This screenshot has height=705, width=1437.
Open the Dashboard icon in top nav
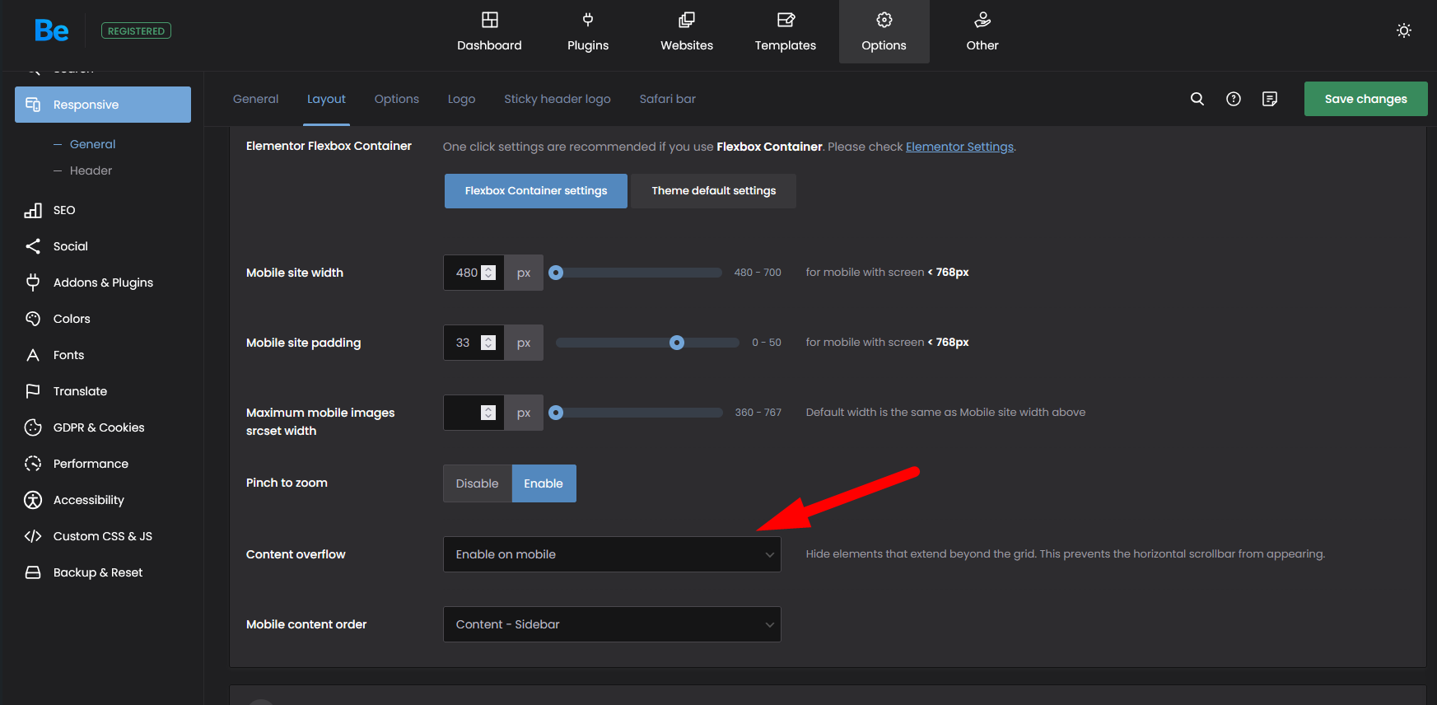pyautogui.click(x=489, y=20)
